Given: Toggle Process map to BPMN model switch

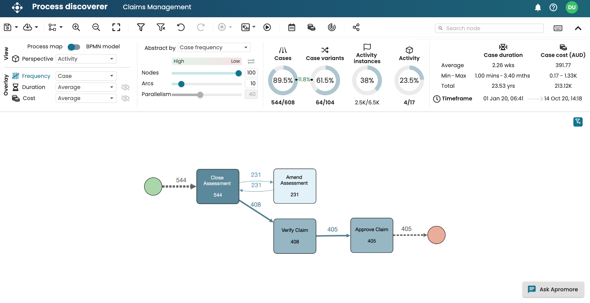Looking at the screenshot, I should coord(74,47).
